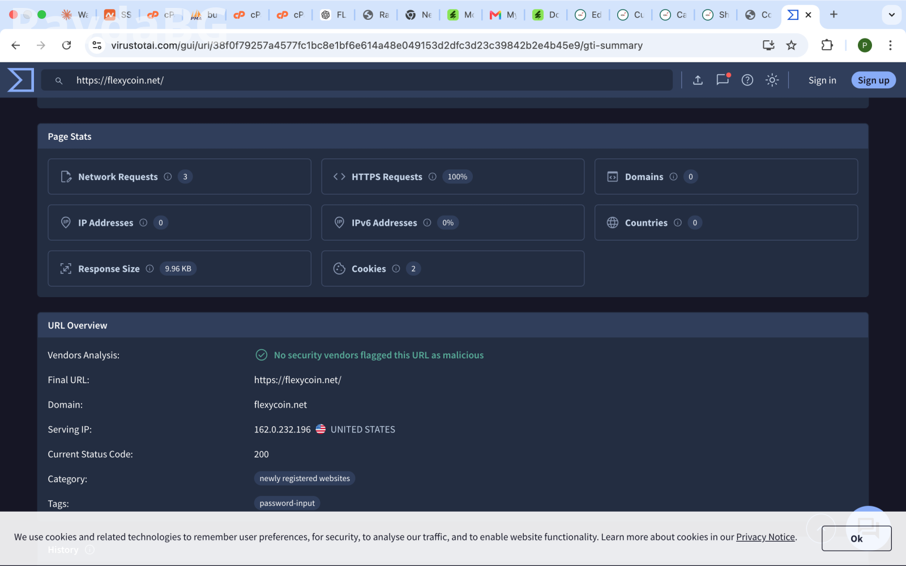The width and height of the screenshot is (906, 566).
Task: Click info icon beside Response Size
Action: [149, 269]
